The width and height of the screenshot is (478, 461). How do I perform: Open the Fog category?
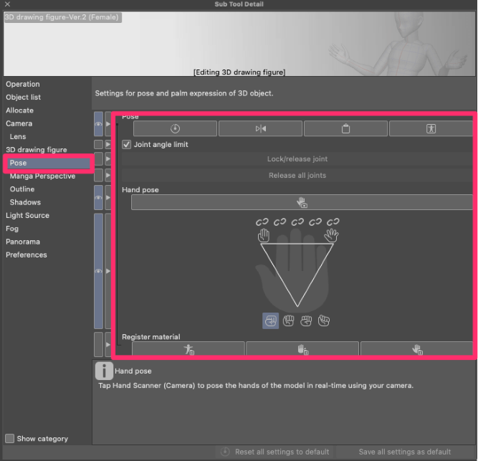click(x=12, y=229)
